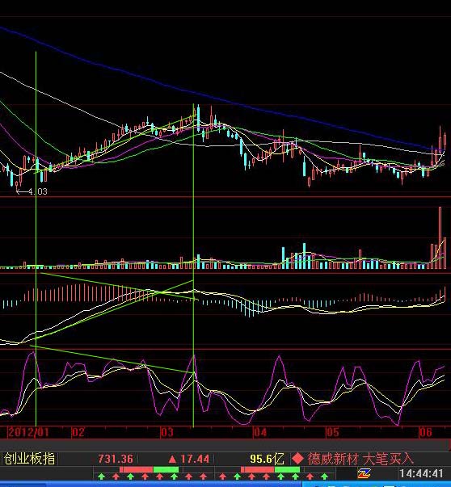The image size is (451, 487).
Task: Click the red diamond alert icon
Action: 297,459
